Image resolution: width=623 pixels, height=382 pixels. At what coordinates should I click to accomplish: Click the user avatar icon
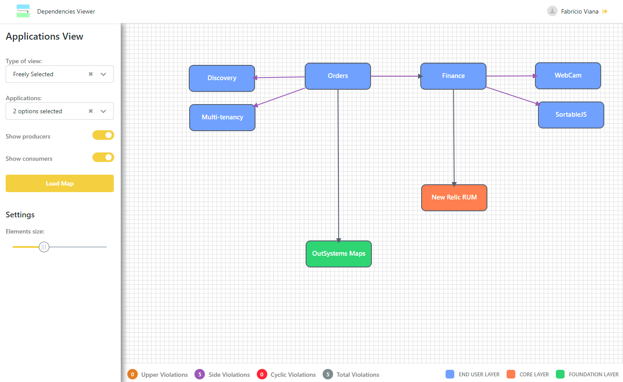click(x=552, y=11)
